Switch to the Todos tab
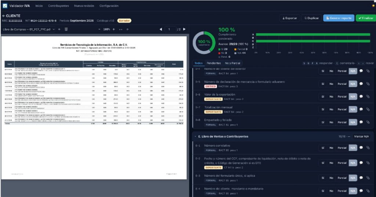 tap(199, 63)
